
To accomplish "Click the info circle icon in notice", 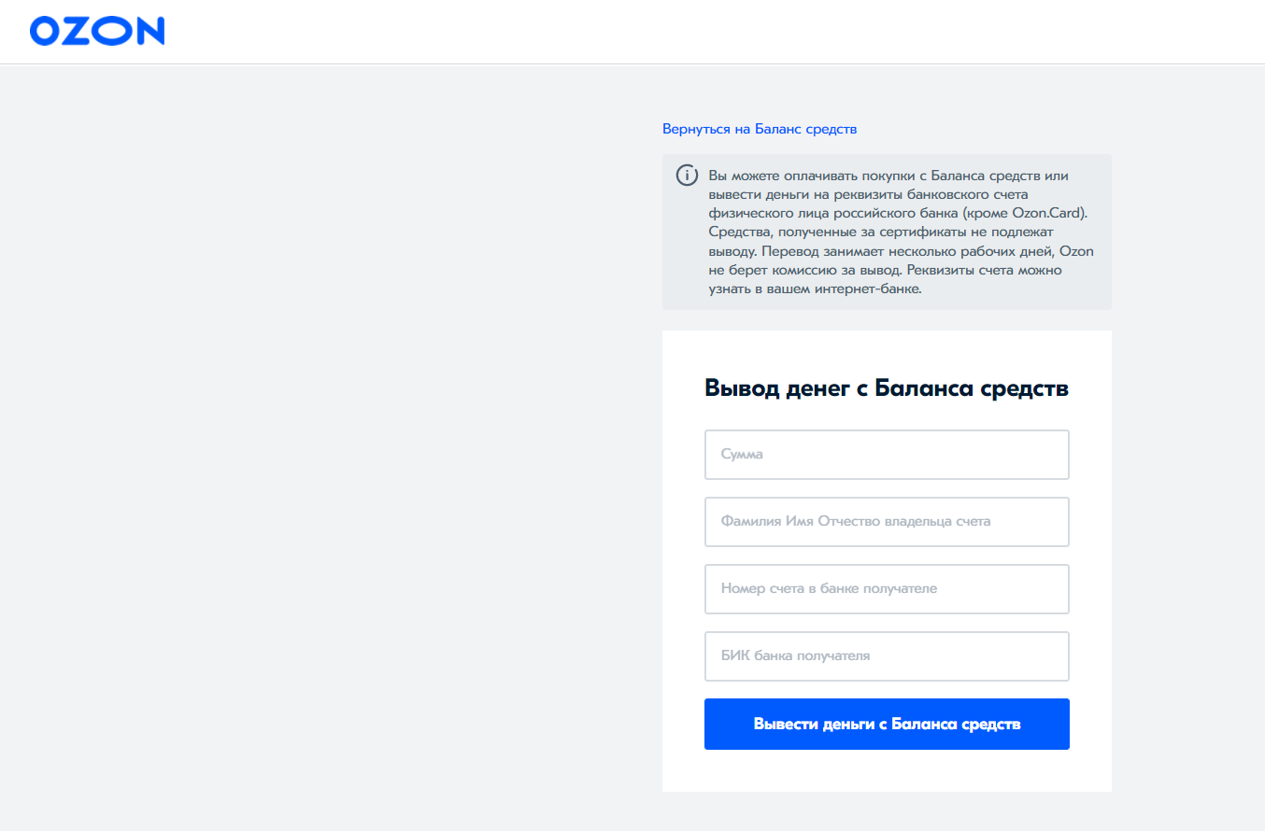I will coord(687,176).
